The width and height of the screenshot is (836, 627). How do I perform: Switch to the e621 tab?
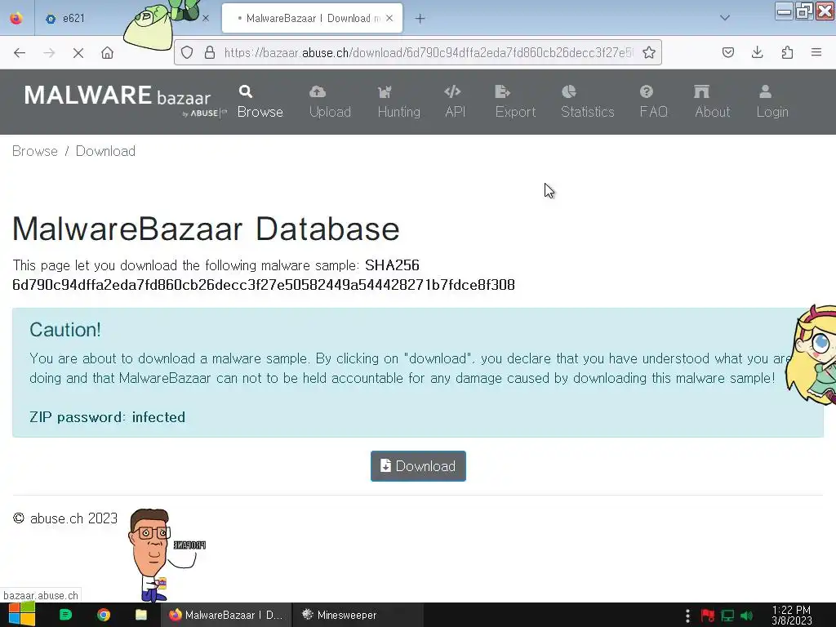pyautogui.click(x=73, y=18)
